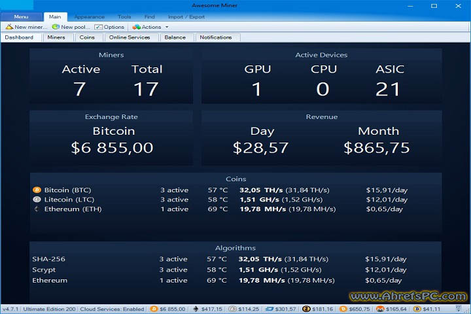Click the Total miners count '17'
This screenshot has width=471, height=314.
coord(146,89)
